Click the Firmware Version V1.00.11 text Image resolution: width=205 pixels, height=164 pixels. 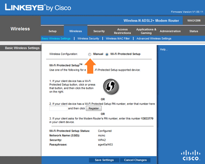(187, 12)
